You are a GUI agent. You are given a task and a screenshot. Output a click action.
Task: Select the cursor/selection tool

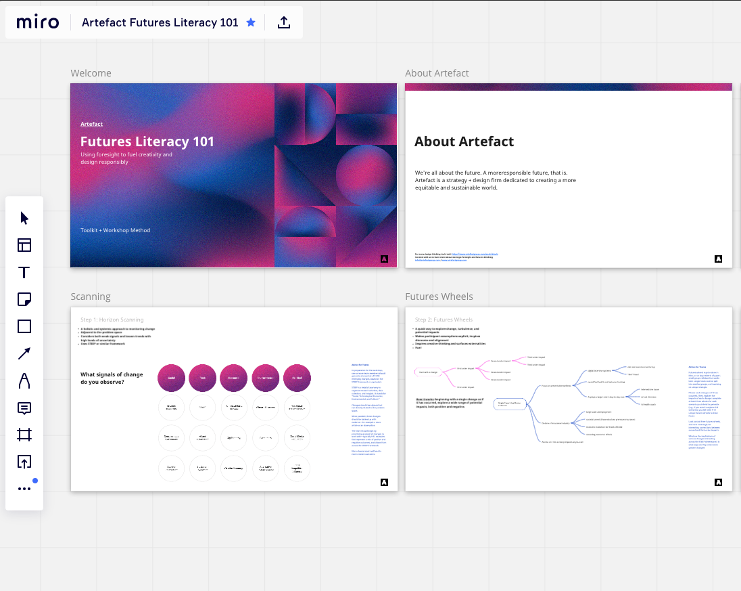point(24,218)
